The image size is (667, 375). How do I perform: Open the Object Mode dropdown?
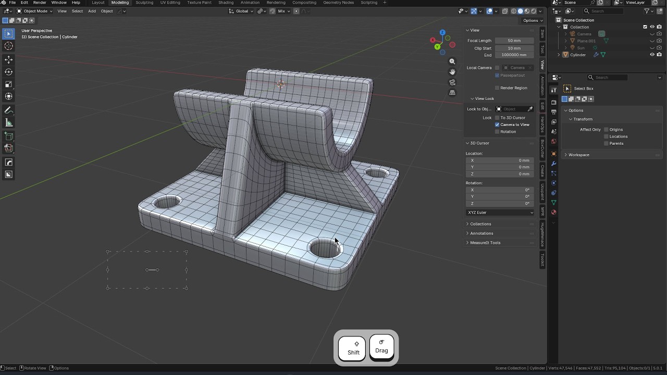coord(34,11)
